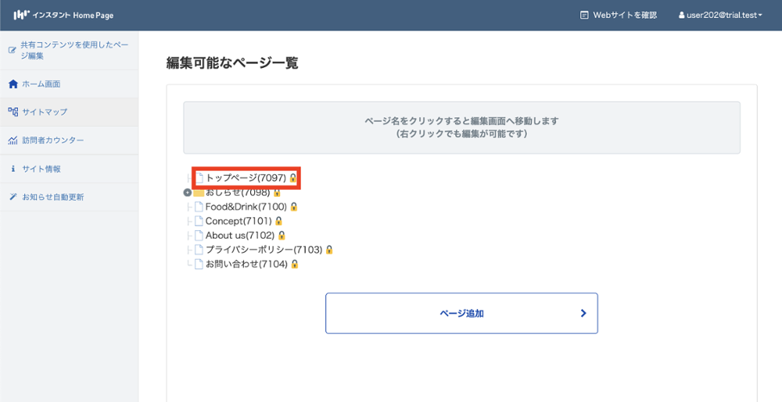Click the lock icon next to トップページ(7097)
782x402 pixels.
tap(293, 178)
